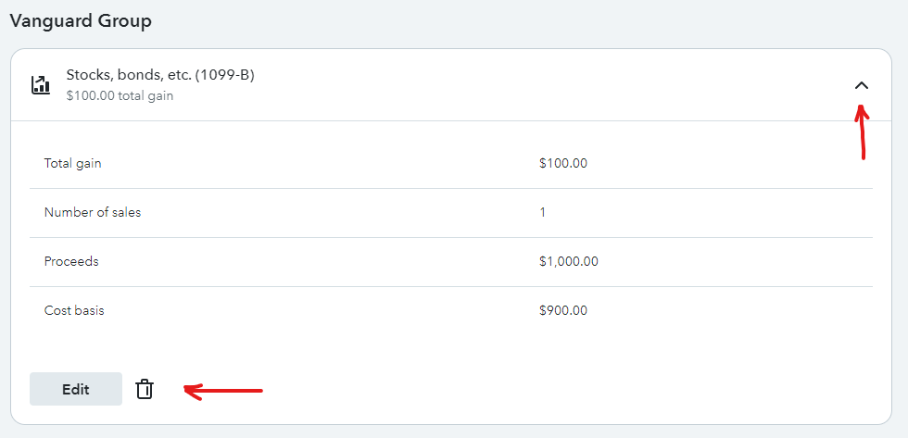
Task: Click the "Number of sales" row label
Action: 93,213
